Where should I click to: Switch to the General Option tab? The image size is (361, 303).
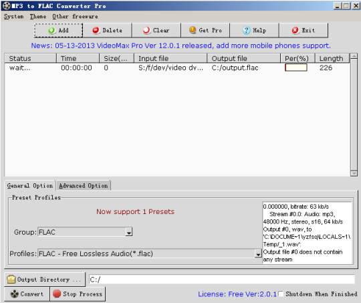pyautogui.click(x=30, y=186)
